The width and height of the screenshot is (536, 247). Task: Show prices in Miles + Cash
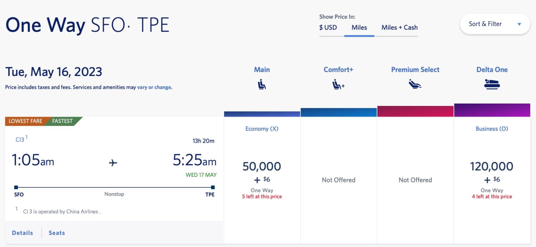tap(399, 27)
